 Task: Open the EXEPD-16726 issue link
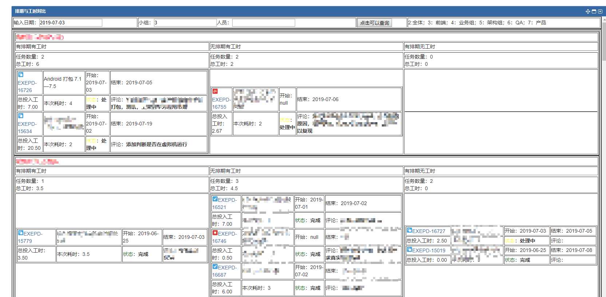click(x=27, y=87)
